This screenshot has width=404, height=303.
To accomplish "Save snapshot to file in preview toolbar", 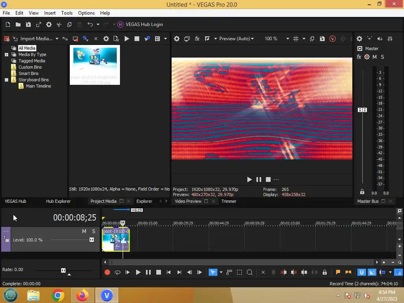I will pyautogui.click(x=322, y=39).
